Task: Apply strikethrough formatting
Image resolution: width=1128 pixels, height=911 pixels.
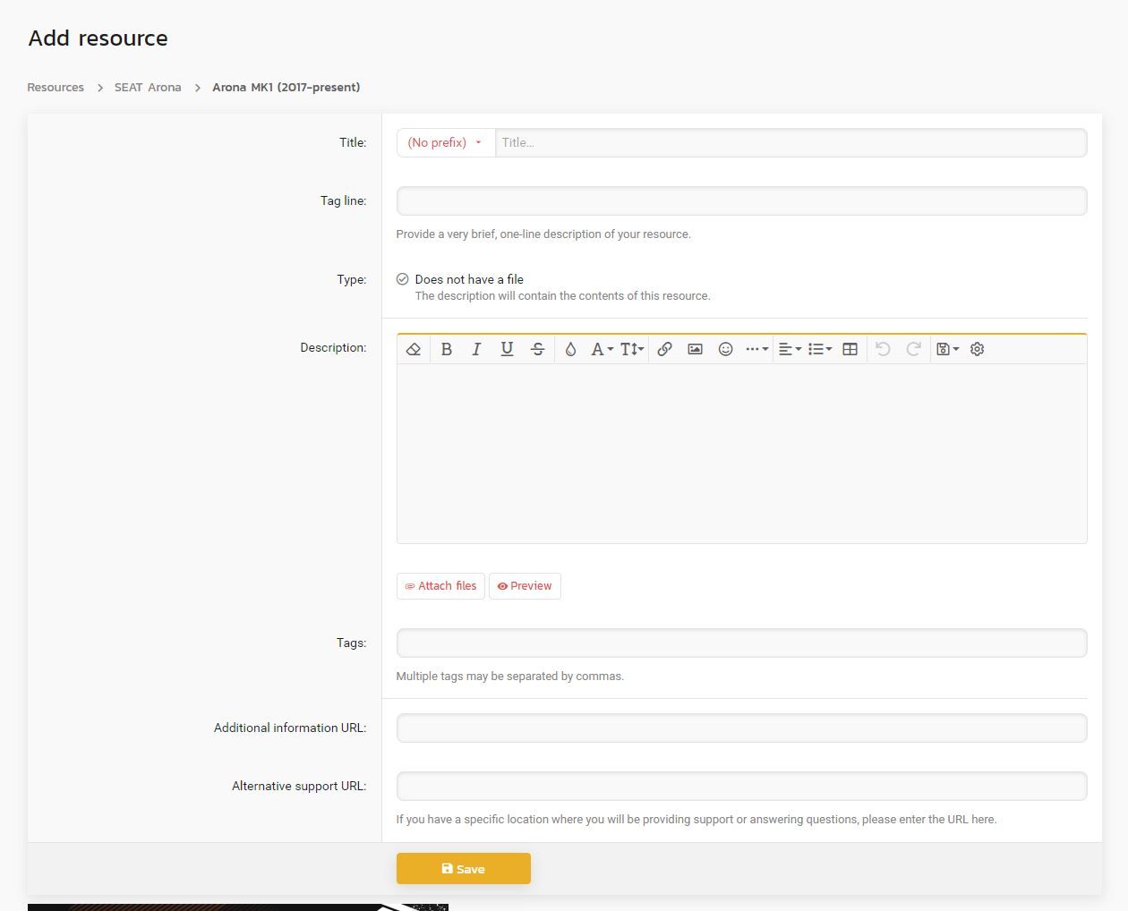Action: (537, 349)
